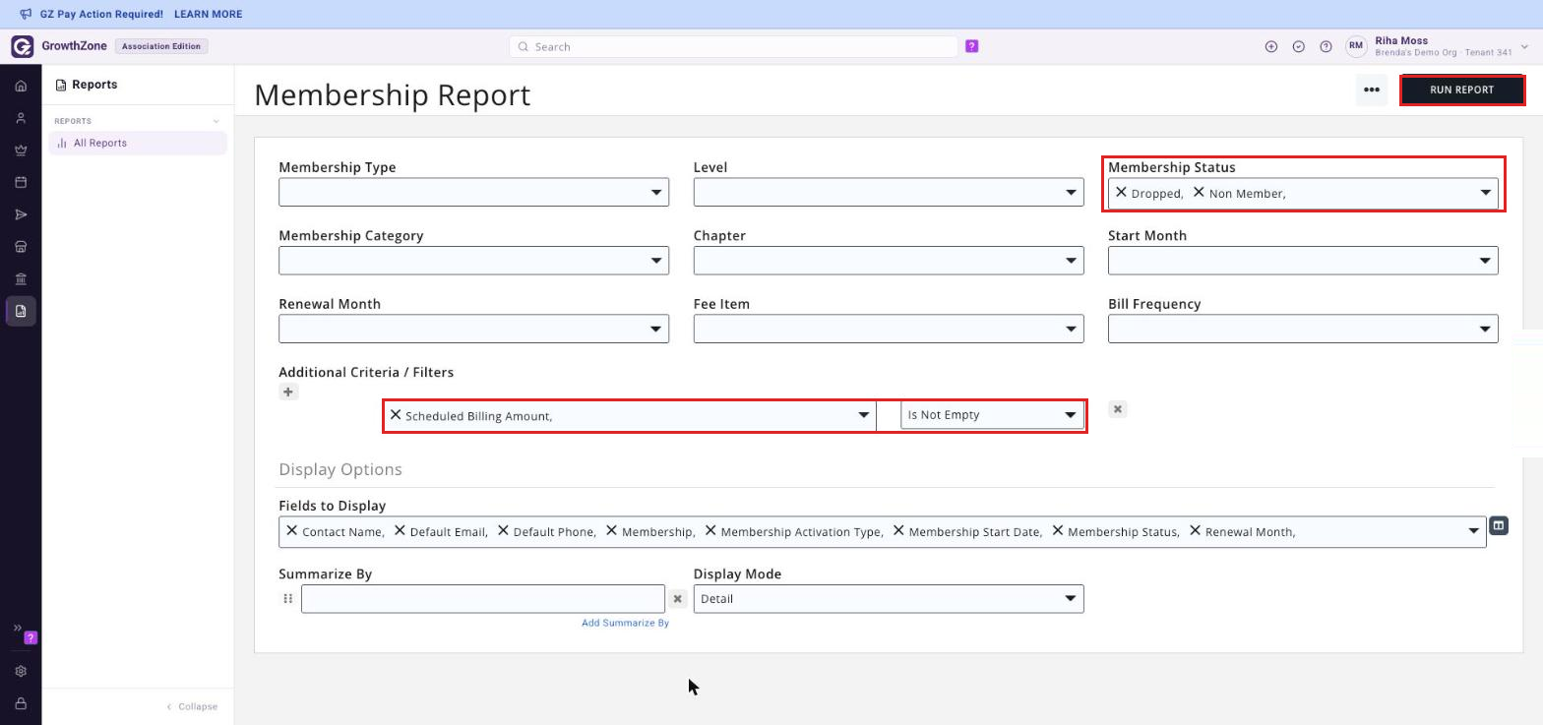Remove Default Phone from Fields to Display
The height and width of the screenshot is (725, 1543).
point(503,530)
